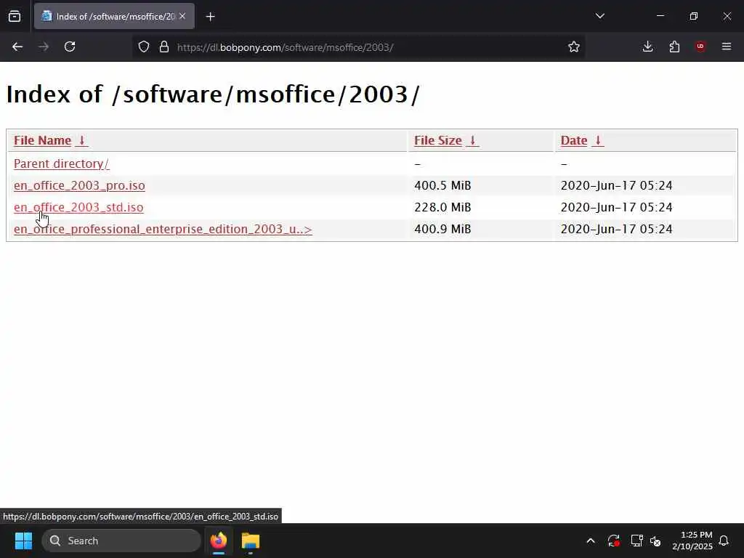The image size is (744, 558).
Task: Open the clock showing 1:25 PM
Action: [x=692, y=541]
